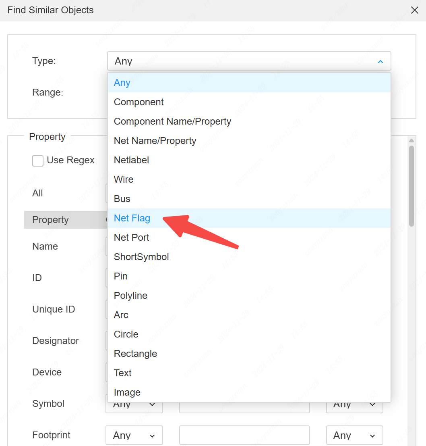Click the Property panel vertical scrollbar
The height and width of the screenshot is (446, 426).
(x=411, y=185)
